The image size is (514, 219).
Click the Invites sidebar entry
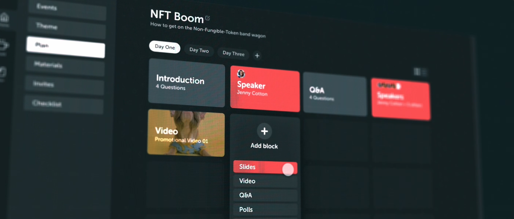[x=63, y=85]
